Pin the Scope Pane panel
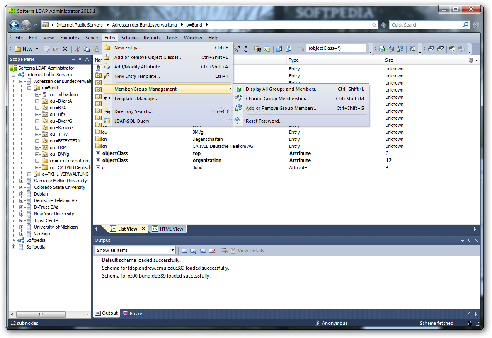This screenshot has height=338, width=492. point(80,59)
